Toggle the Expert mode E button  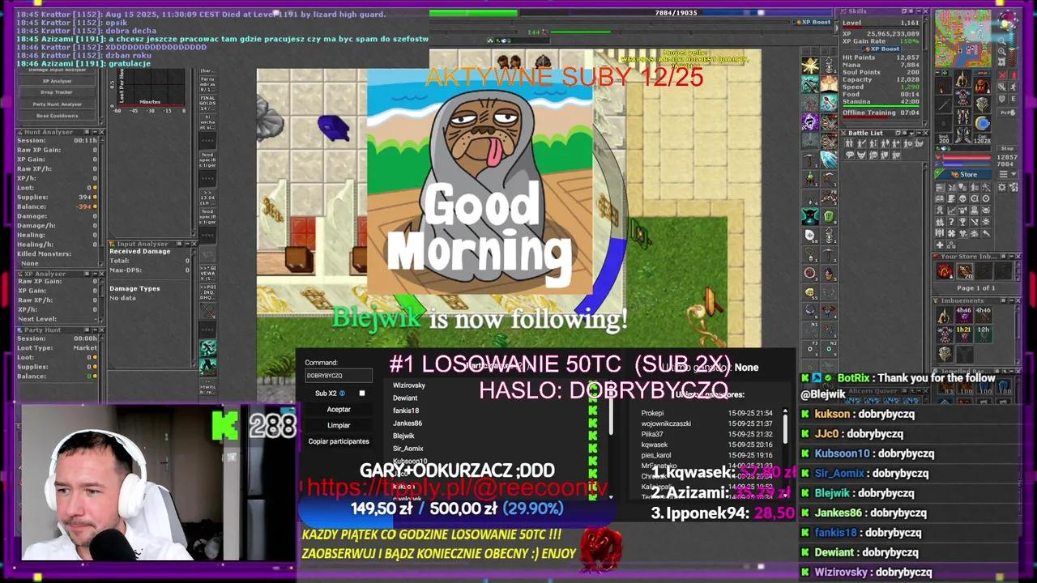pos(1013,99)
